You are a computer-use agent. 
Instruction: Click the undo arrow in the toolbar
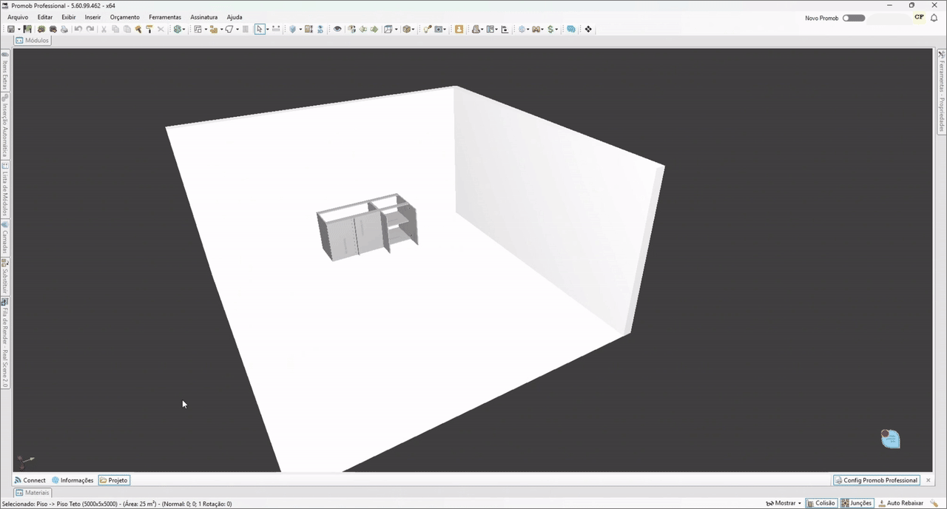[78, 30]
